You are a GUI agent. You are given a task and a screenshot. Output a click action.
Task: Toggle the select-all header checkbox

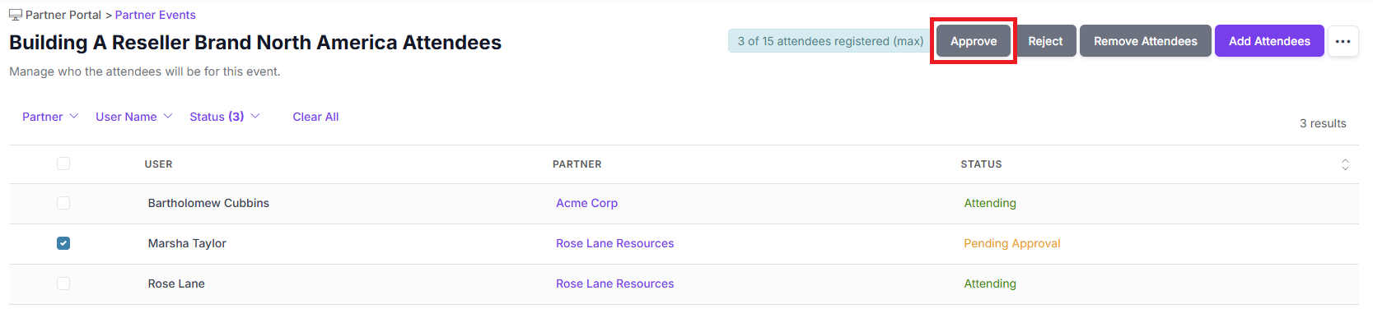point(63,164)
